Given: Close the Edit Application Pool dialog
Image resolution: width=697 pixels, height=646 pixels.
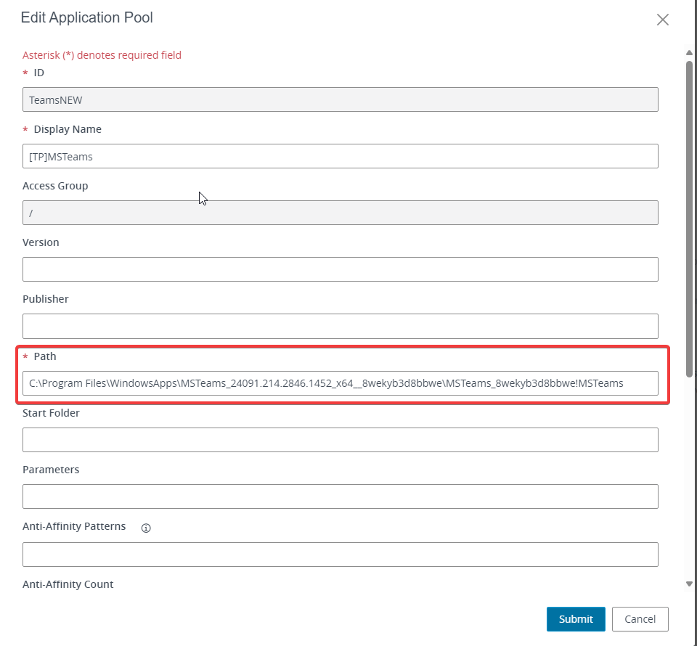Looking at the screenshot, I should [x=662, y=20].
